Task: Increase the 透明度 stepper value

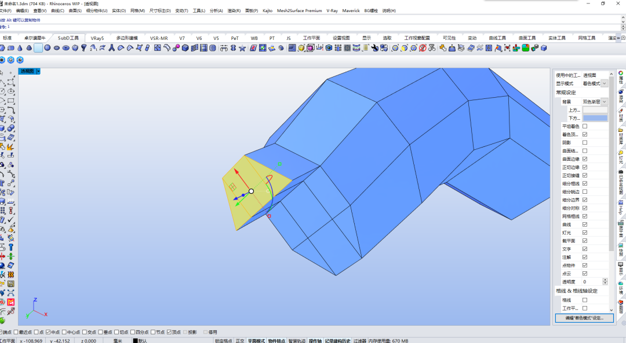Action: (x=605, y=280)
